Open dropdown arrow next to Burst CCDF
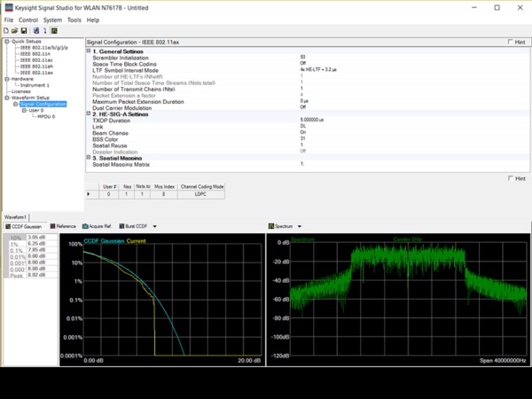The height and width of the screenshot is (399, 532). [154, 226]
